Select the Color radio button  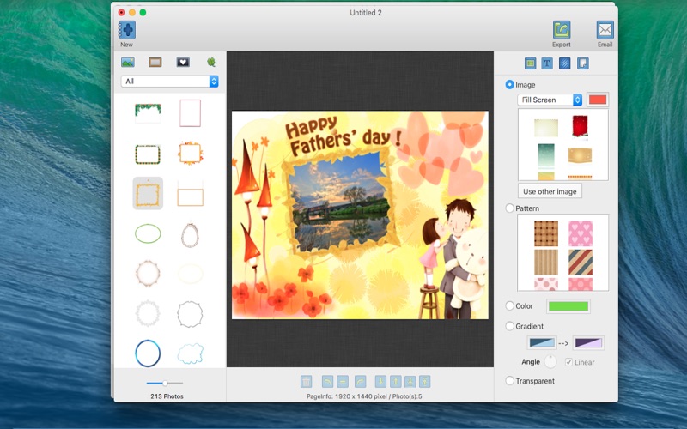509,305
